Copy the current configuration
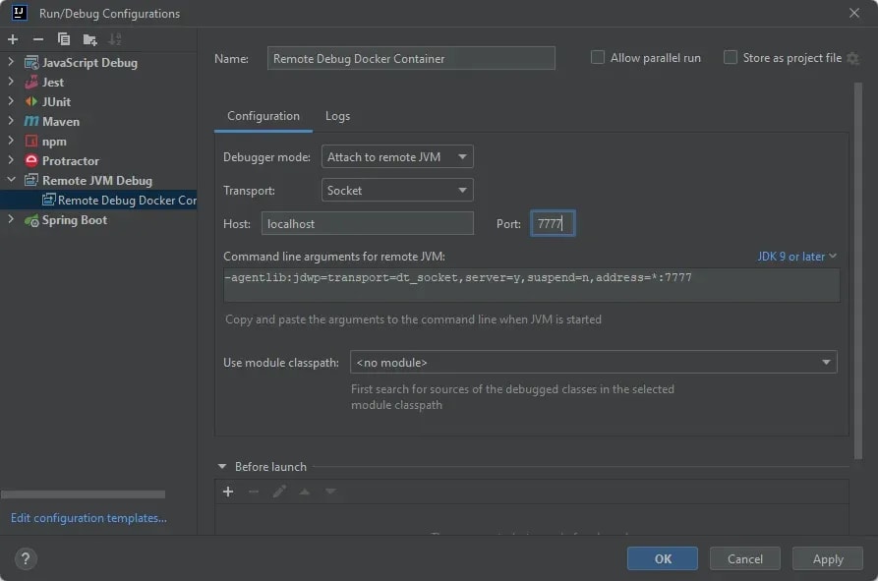The height and width of the screenshot is (581, 878). (61, 39)
